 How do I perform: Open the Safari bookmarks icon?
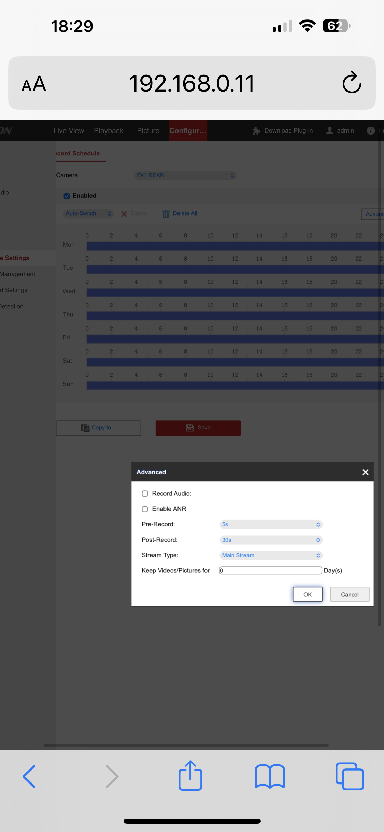point(270,776)
